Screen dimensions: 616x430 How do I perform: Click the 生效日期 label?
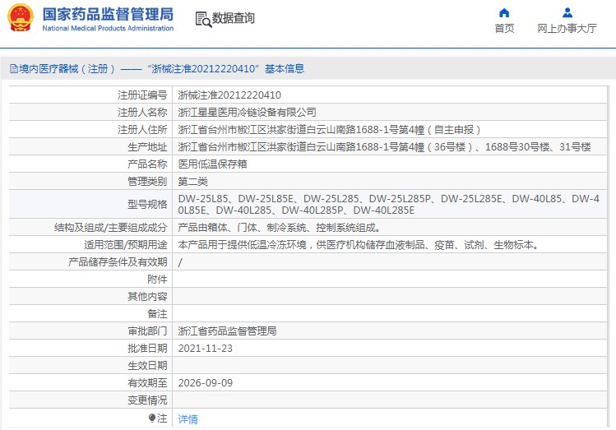click(147, 366)
